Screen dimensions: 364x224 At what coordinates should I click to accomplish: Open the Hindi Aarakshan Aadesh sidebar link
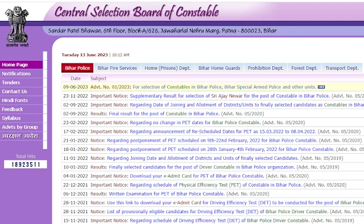(x=21, y=136)
